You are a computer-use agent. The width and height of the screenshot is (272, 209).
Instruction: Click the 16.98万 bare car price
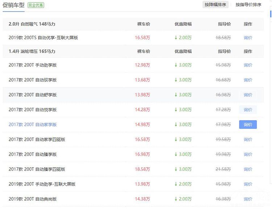143,155
